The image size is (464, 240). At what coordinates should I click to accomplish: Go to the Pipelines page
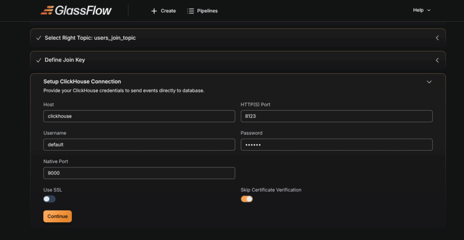pos(207,11)
